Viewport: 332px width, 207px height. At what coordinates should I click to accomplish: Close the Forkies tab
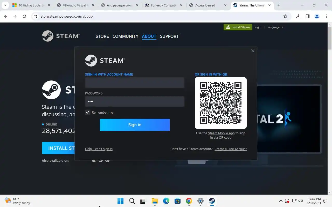click(181, 5)
